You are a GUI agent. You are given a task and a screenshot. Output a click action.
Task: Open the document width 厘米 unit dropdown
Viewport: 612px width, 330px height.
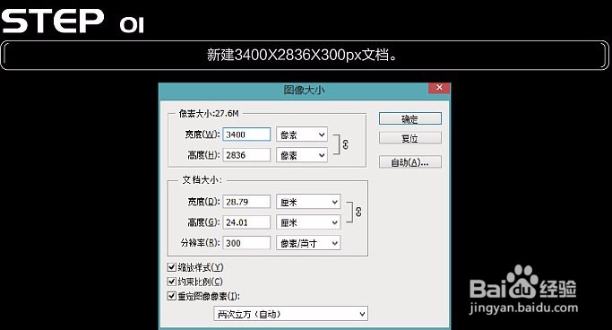(308, 202)
